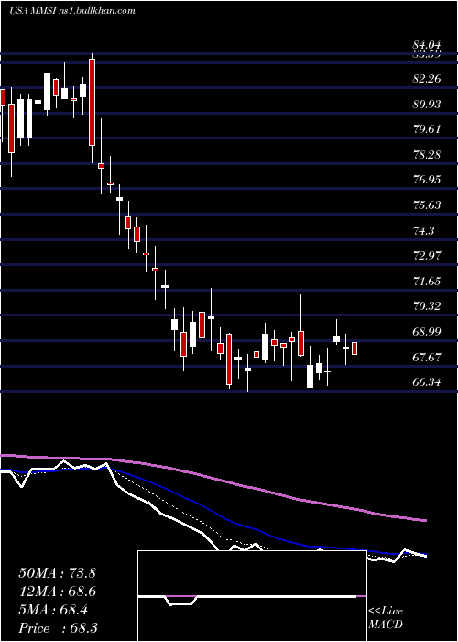Click the '<<Live MACD' label
The image size is (458, 642).
[386, 618]
